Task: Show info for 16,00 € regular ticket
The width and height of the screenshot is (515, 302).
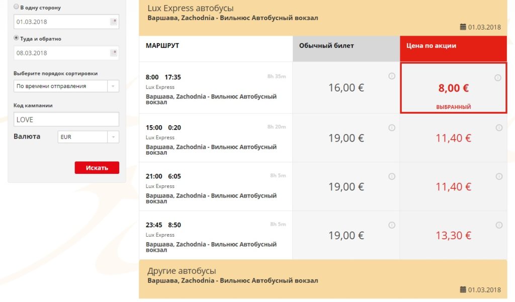Action: (392, 76)
